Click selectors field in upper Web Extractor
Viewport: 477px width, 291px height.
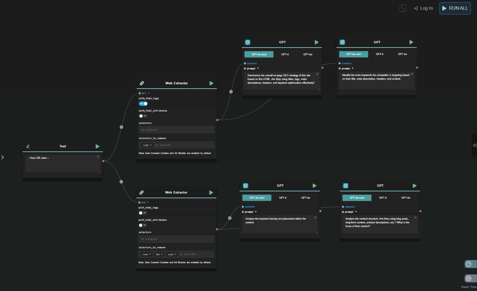point(176,130)
